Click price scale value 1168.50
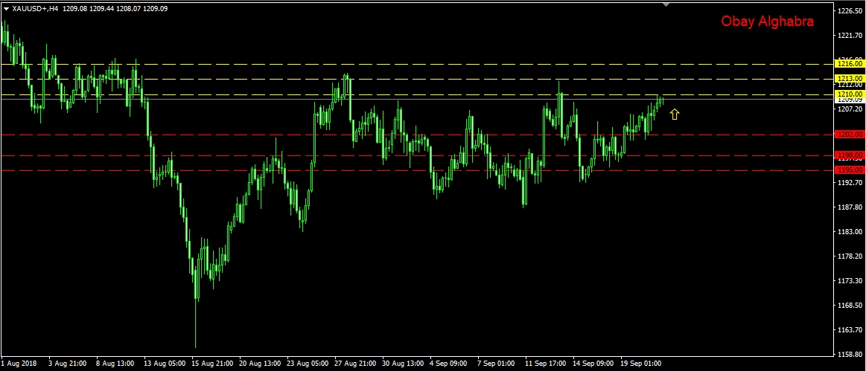 pos(850,306)
